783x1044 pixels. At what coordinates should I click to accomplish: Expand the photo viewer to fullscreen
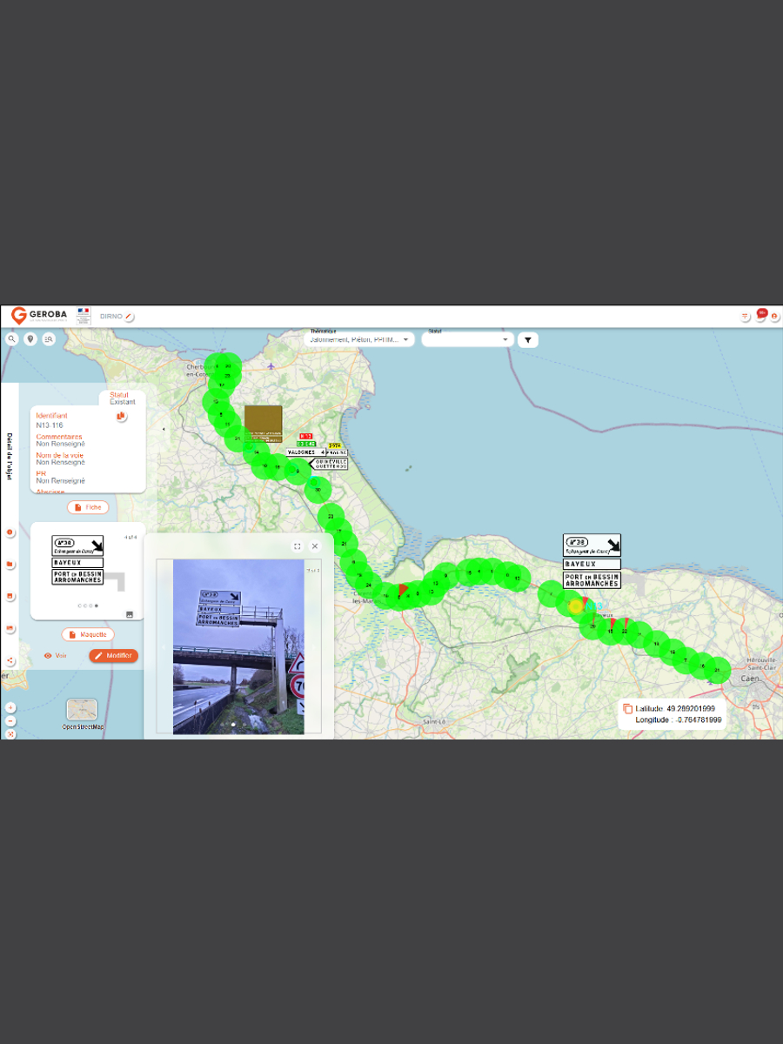[x=298, y=546]
